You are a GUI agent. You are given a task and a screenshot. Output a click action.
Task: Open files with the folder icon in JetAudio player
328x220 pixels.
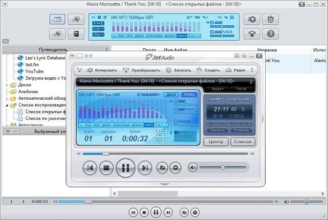pos(162,168)
